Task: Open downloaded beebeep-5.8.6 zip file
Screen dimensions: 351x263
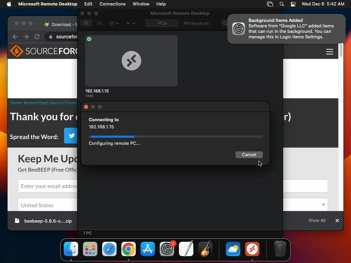Action: tap(44, 221)
